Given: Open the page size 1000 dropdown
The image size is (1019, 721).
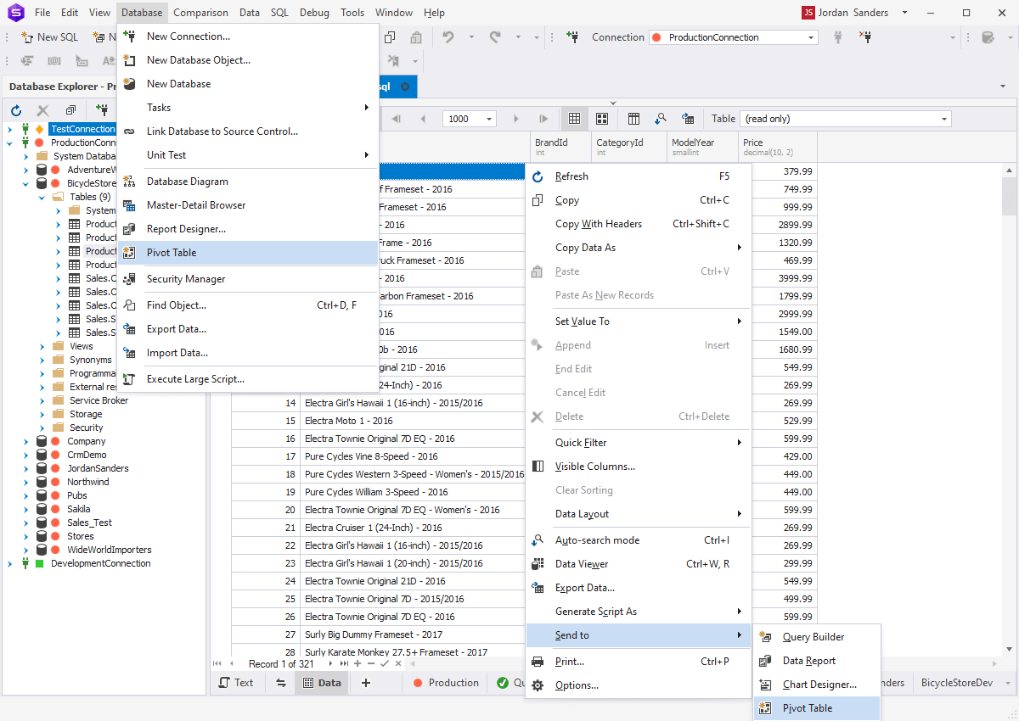Looking at the screenshot, I should [489, 119].
